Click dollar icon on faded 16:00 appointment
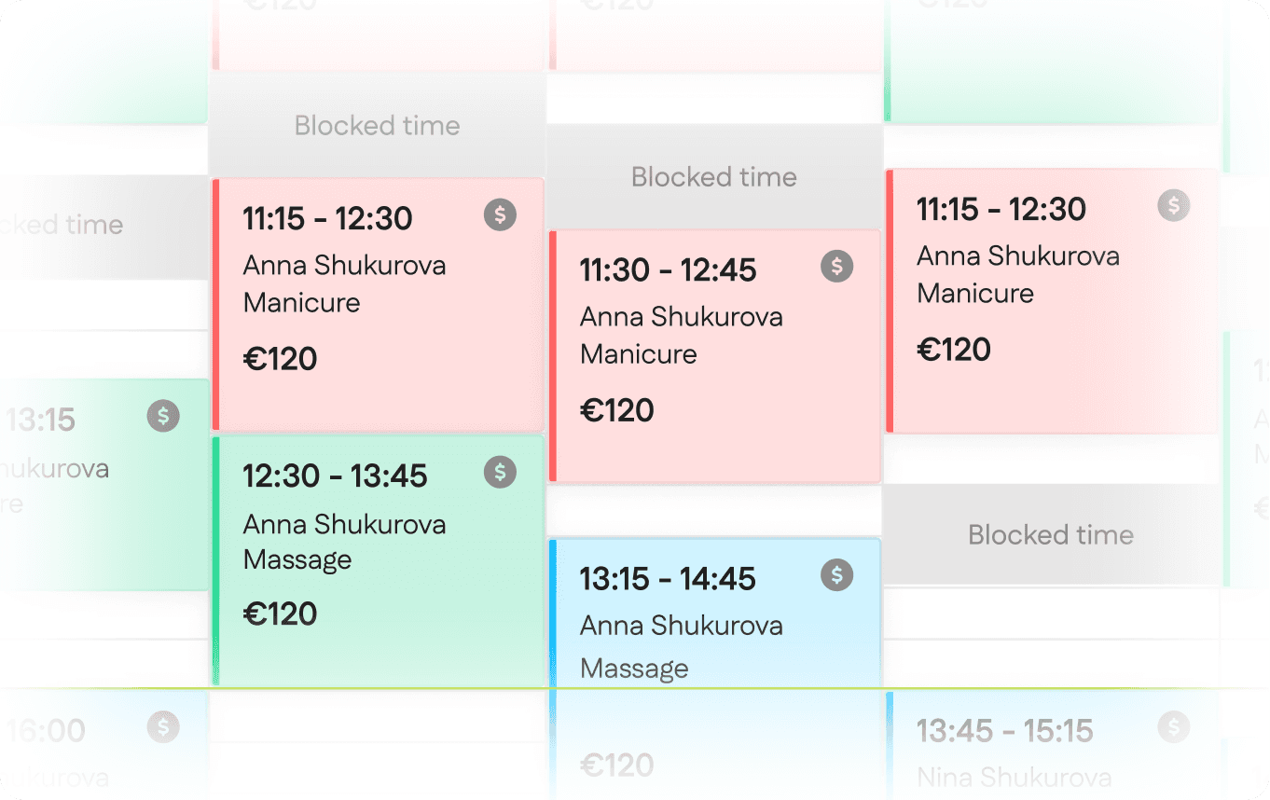 [163, 726]
